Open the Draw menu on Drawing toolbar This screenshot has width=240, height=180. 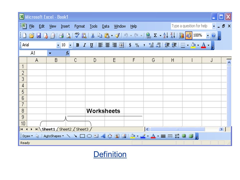(x=27, y=136)
